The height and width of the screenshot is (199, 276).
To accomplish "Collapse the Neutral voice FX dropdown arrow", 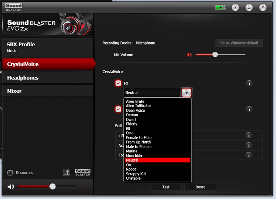I will click(186, 92).
